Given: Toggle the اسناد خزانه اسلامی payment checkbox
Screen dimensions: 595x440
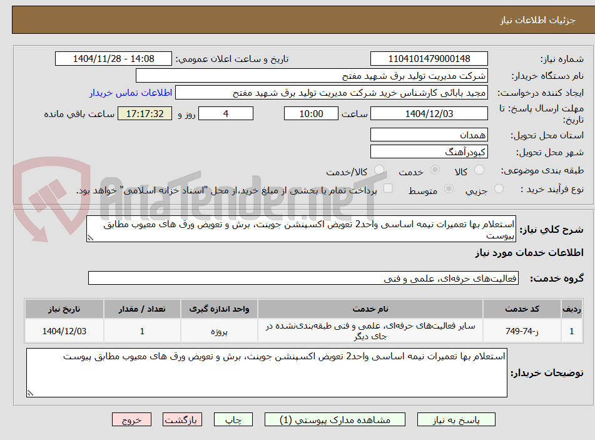Looking at the screenshot, I should [388, 188].
